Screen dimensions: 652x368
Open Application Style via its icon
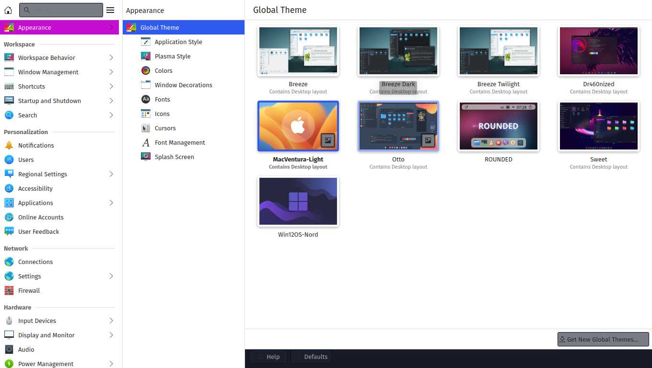(146, 42)
